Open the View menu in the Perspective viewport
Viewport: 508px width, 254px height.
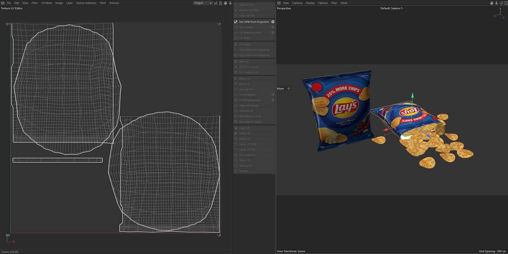286,3
